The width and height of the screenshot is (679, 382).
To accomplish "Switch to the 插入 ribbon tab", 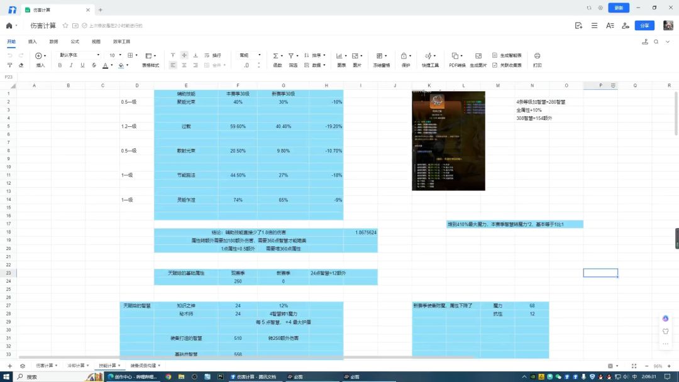I will click(x=33, y=41).
